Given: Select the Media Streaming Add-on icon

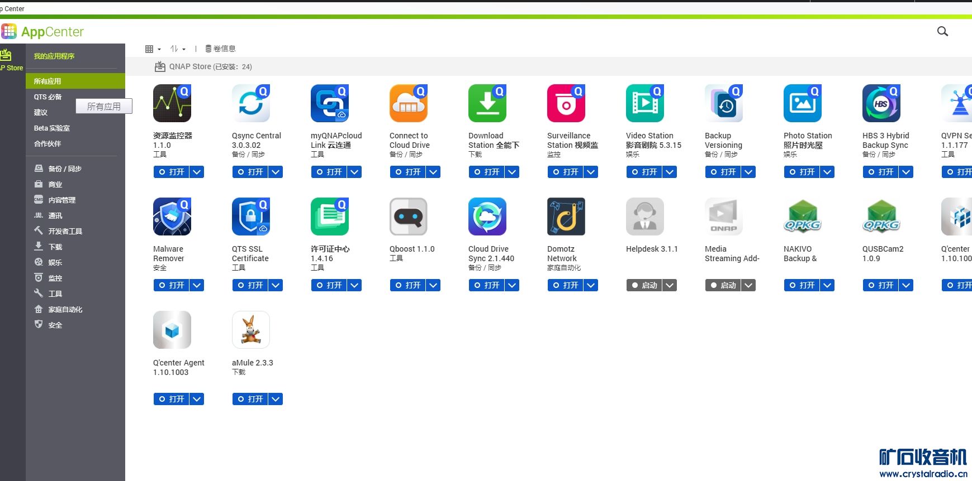Looking at the screenshot, I should [724, 217].
